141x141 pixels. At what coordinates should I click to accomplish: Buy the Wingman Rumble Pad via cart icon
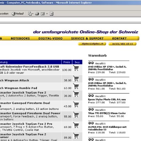[x=76, y=86]
